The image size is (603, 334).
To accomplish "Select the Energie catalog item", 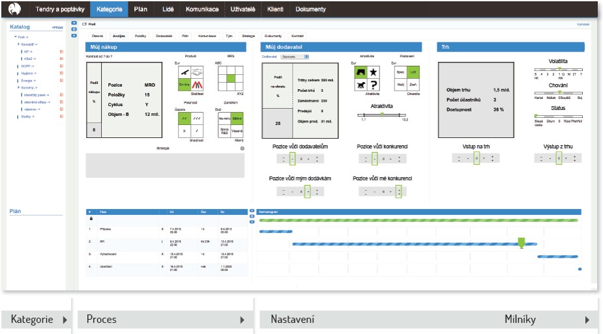I will [28, 81].
